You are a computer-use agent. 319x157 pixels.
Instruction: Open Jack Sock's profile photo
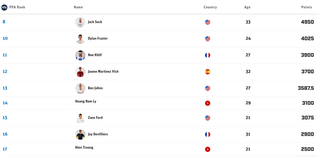click(x=80, y=22)
